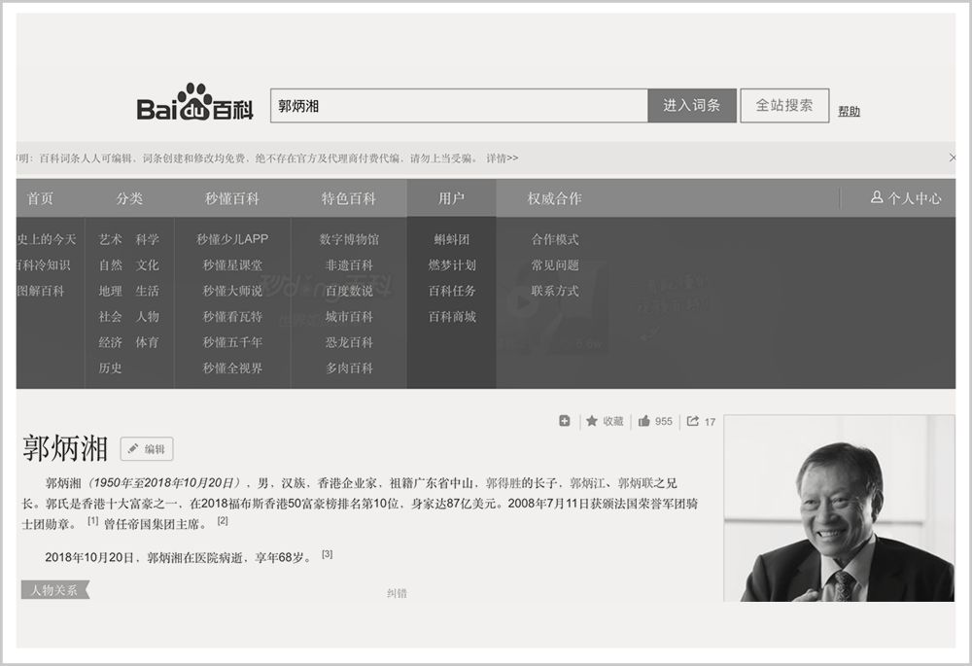Choose the 历史 category
The image size is (972, 666).
111,368
